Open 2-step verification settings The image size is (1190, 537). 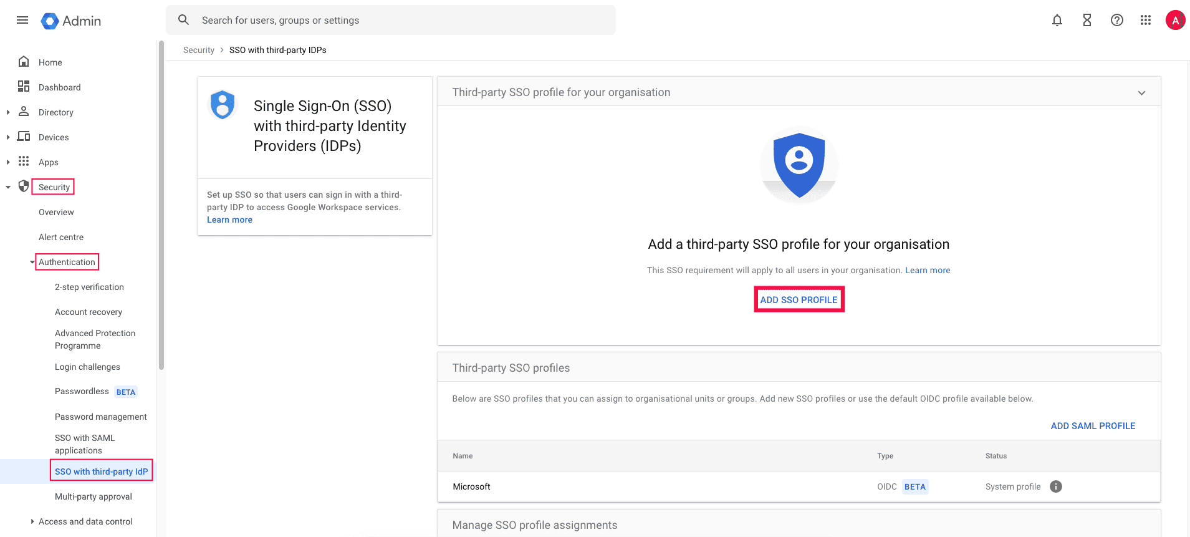[89, 287]
